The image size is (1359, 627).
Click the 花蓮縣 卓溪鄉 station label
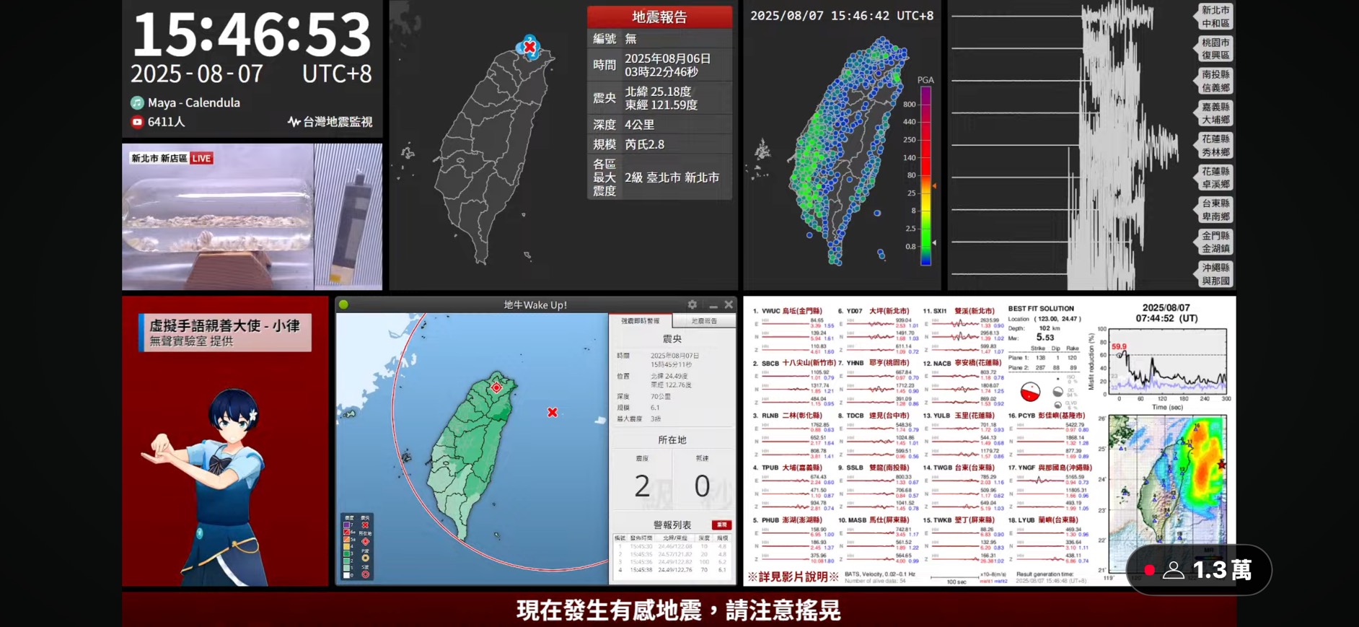point(1215,177)
